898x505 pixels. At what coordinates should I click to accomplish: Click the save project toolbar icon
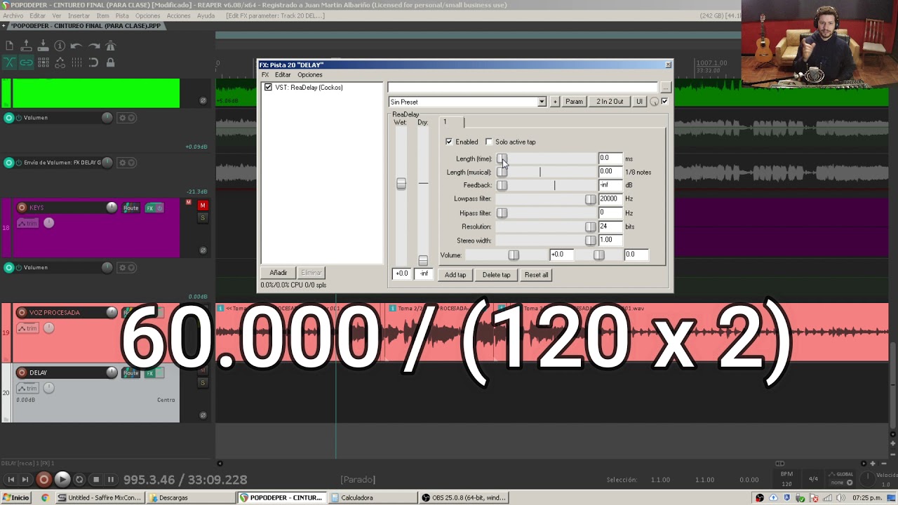click(43, 46)
